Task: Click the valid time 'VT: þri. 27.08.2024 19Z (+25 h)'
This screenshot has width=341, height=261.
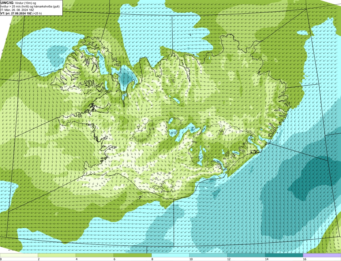Action: [21, 13]
